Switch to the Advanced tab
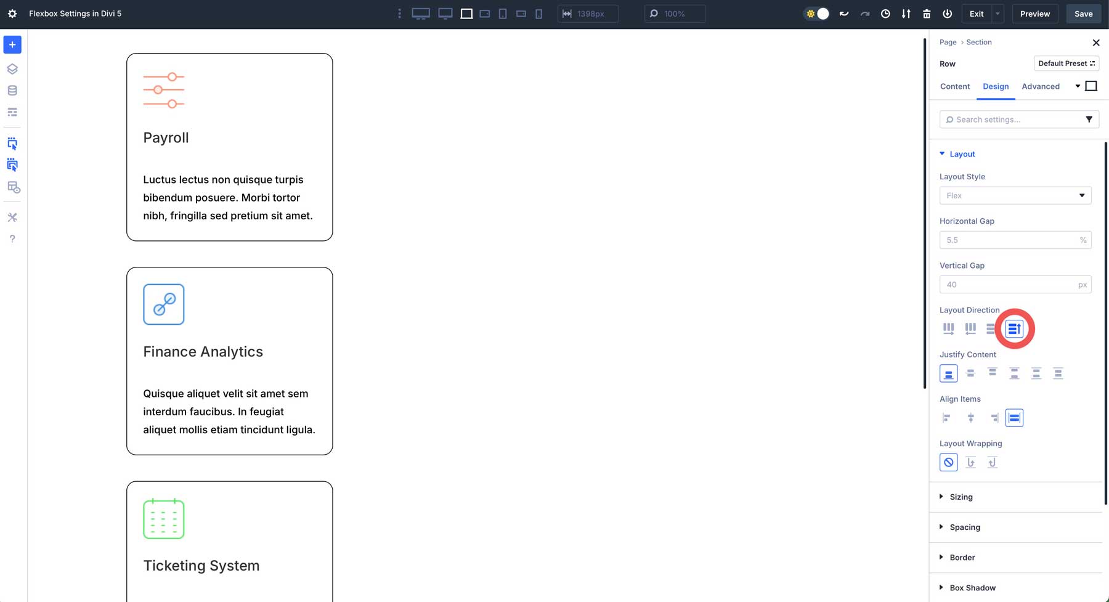The image size is (1109, 602). (x=1041, y=86)
